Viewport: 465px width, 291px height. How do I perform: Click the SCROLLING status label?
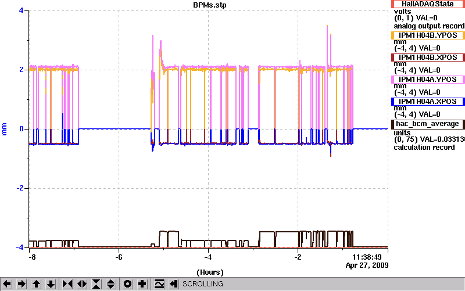(x=202, y=284)
